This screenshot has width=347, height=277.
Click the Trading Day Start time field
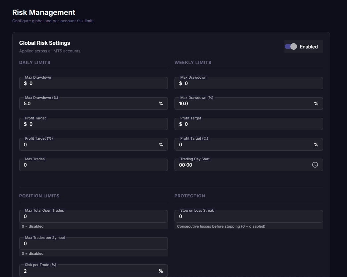pos(242,165)
